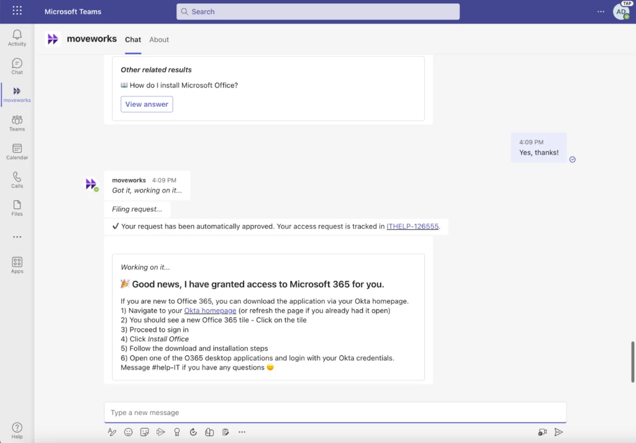Open the more options menu top right
The image size is (636, 443).
point(600,11)
